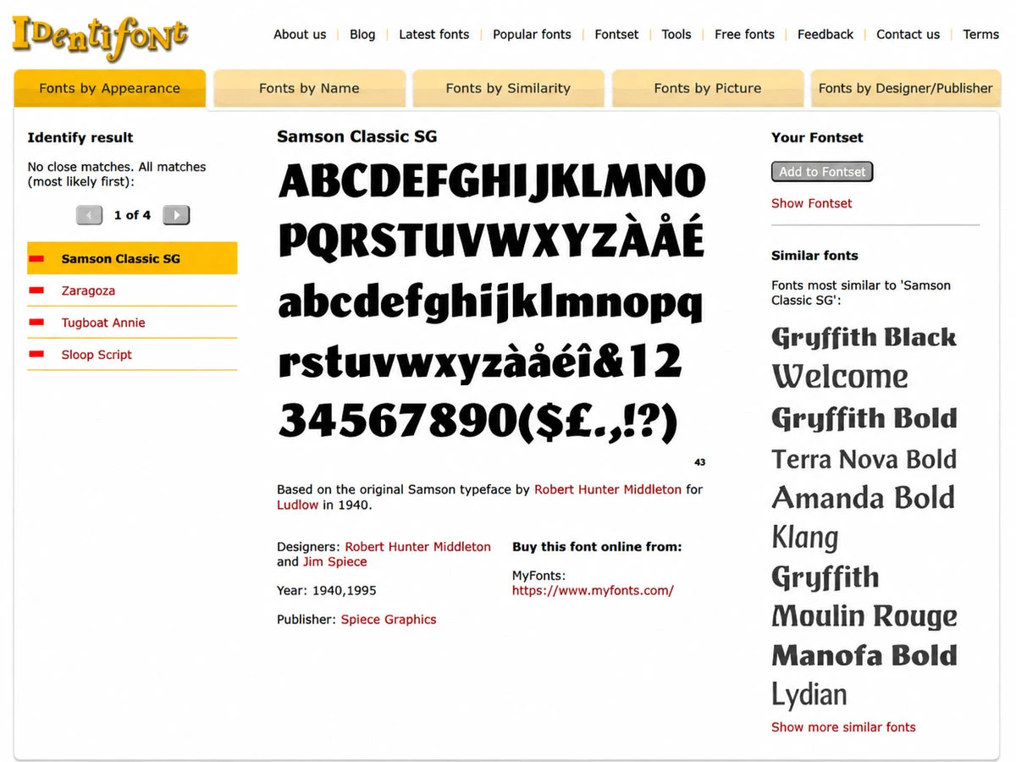The image size is (1016, 762).
Task: Click the 'Your Fontset' heading
Action: point(817,137)
